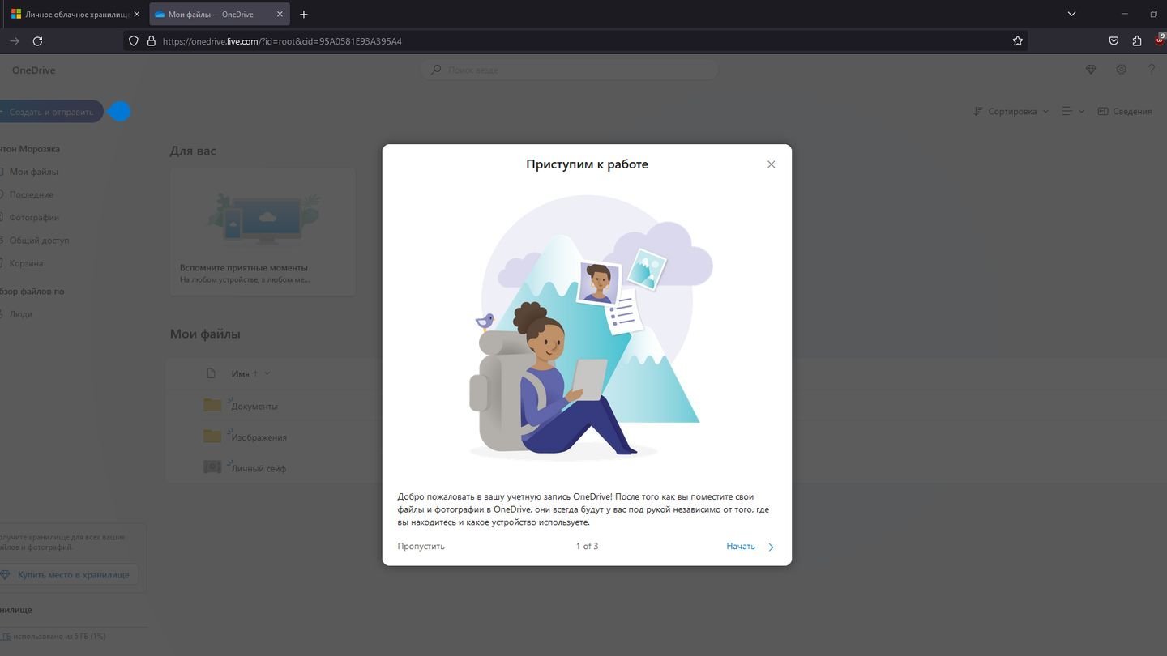Viewport: 1167px width, 656px height.
Task: Open the OneDrive help question mark
Action: tap(1152, 70)
